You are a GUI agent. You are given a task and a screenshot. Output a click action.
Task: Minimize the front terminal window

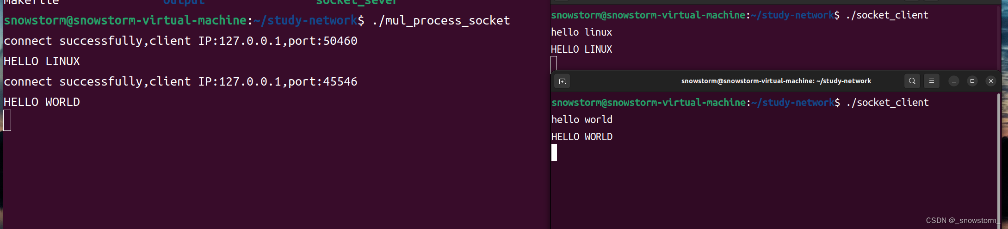tap(954, 81)
